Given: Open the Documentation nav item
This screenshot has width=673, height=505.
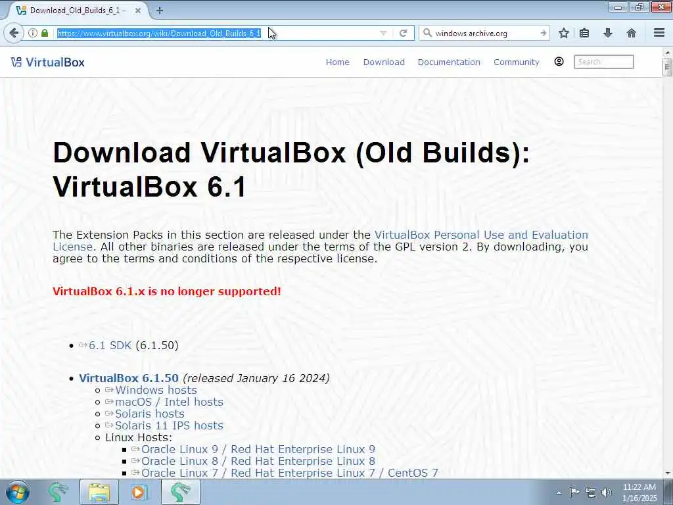Looking at the screenshot, I should 449,62.
